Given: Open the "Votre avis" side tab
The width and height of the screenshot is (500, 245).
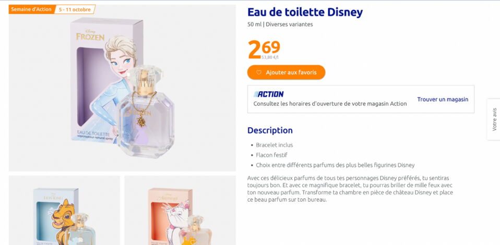Looking at the screenshot, I should click(x=494, y=119).
